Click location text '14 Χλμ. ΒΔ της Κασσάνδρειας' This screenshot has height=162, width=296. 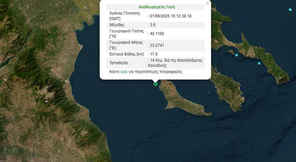coord(176,60)
